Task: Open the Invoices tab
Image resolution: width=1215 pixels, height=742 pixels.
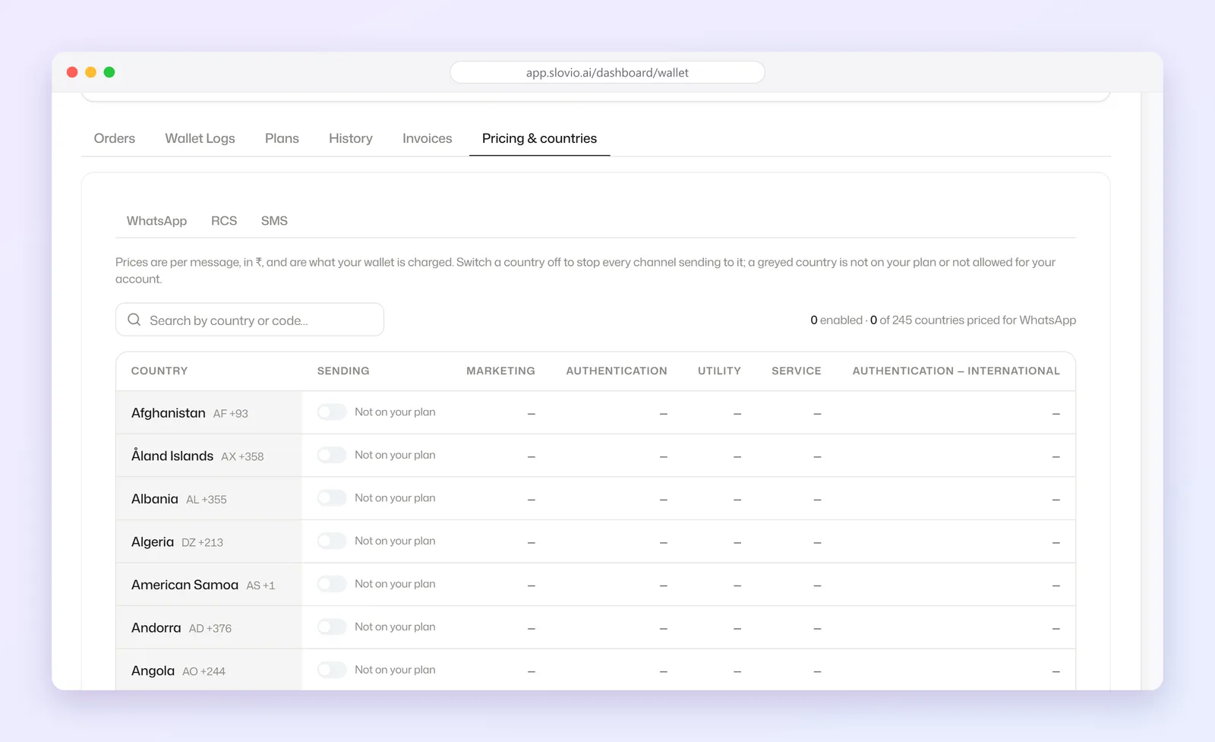Action: (428, 138)
